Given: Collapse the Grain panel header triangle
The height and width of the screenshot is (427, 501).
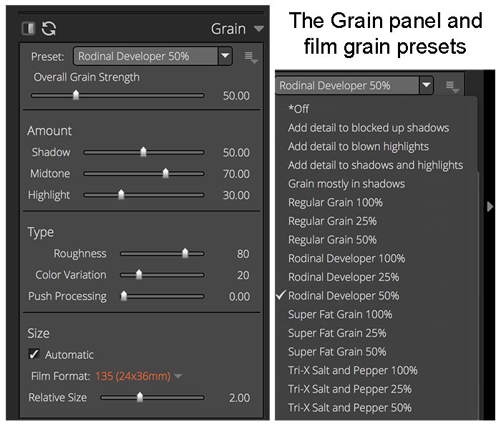Looking at the screenshot, I should pos(258,29).
